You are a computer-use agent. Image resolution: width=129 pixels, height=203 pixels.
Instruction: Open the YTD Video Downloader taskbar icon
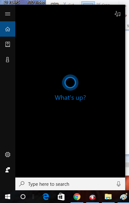(x=92, y=197)
